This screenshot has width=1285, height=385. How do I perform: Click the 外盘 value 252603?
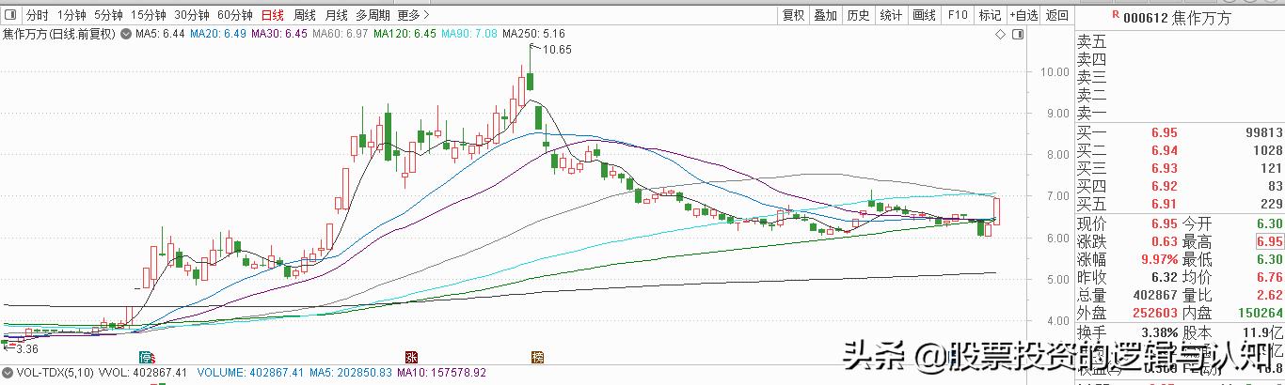point(1155,313)
